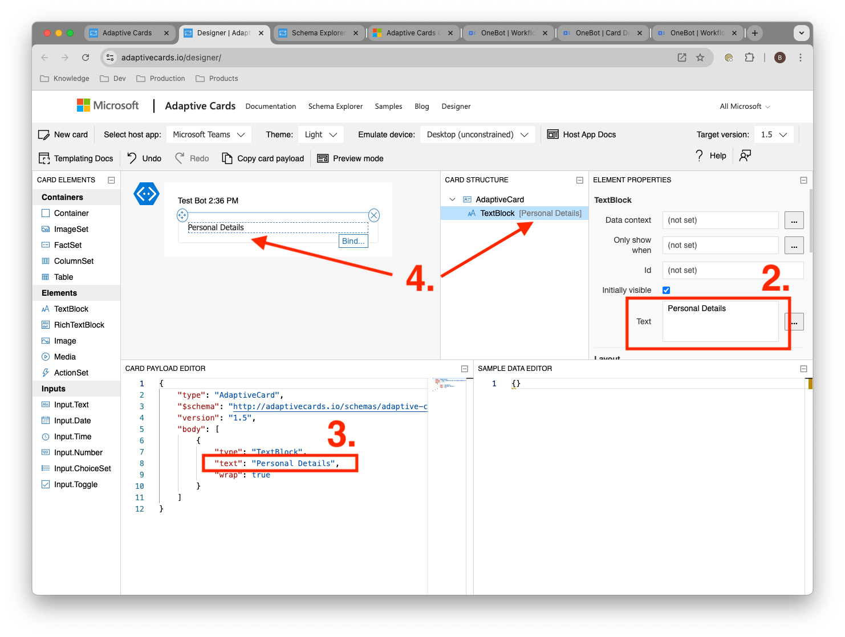Open the browser extensions puzzle icon

click(x=749, y=58)
